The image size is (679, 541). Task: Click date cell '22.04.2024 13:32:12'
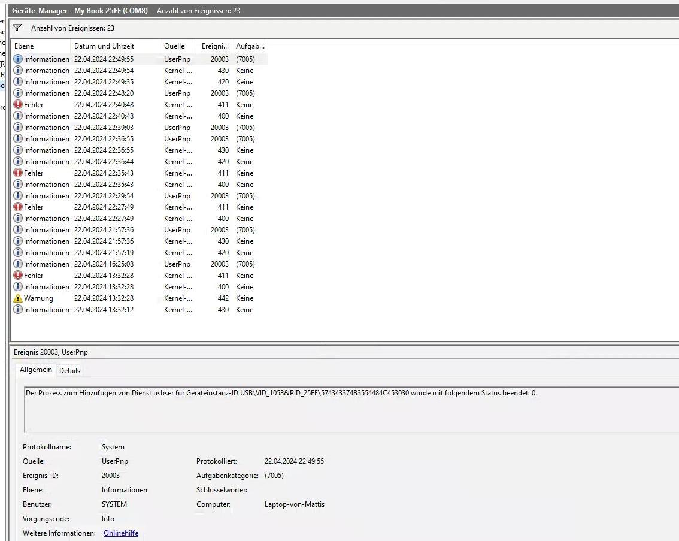coord(104,310)
